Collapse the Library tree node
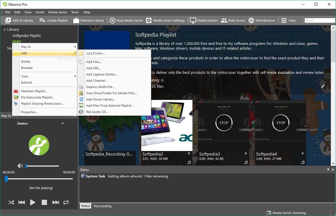Viewport: 336px width, 216px height. point(4,30)
